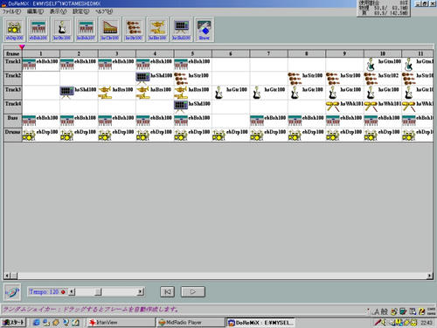This screenshot has height=328, width=437.
Task: Select the Bass track frame 7 ebBsh100 cell
Action: (268, 121)
